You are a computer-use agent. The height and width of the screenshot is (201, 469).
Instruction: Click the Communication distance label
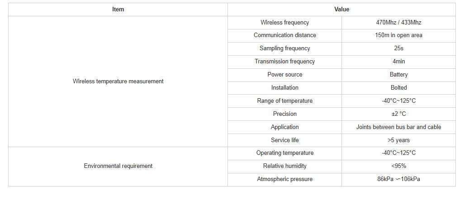[284, 35]
